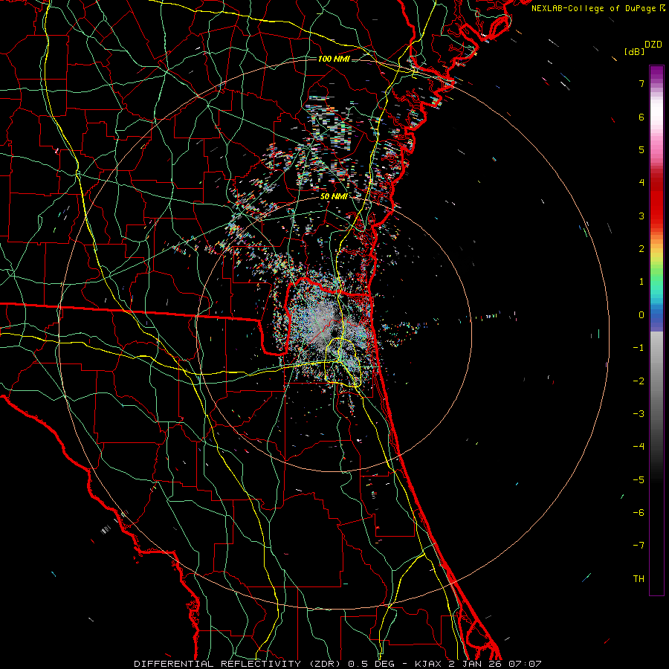This screenshot has height=669, width=669.
Task: Click the -3 value on the color scale
Action: click(x=639, y=414)
